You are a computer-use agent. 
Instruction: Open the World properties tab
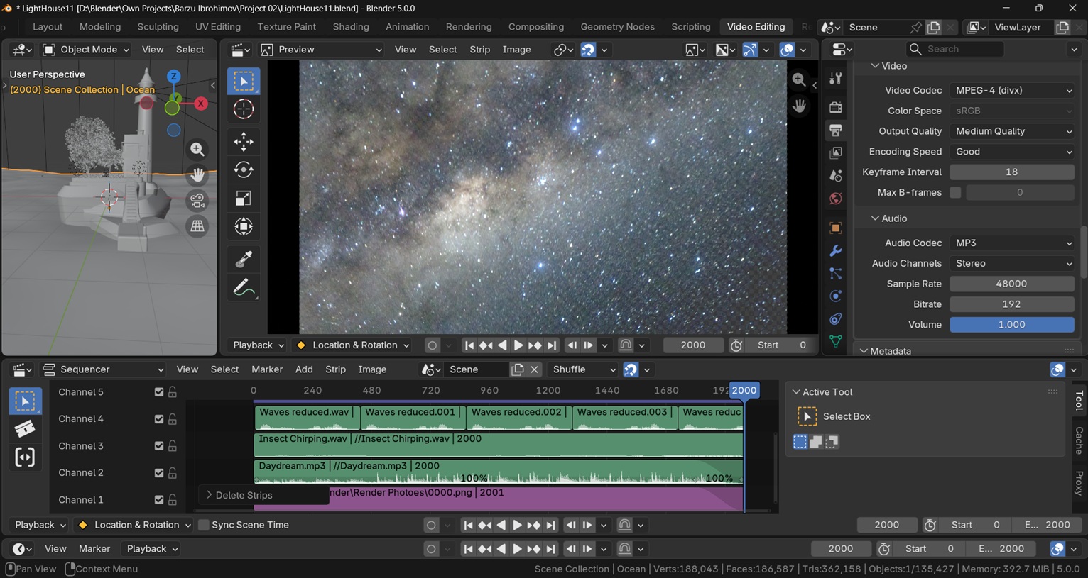pyautogui.click(x=836, y=199)
